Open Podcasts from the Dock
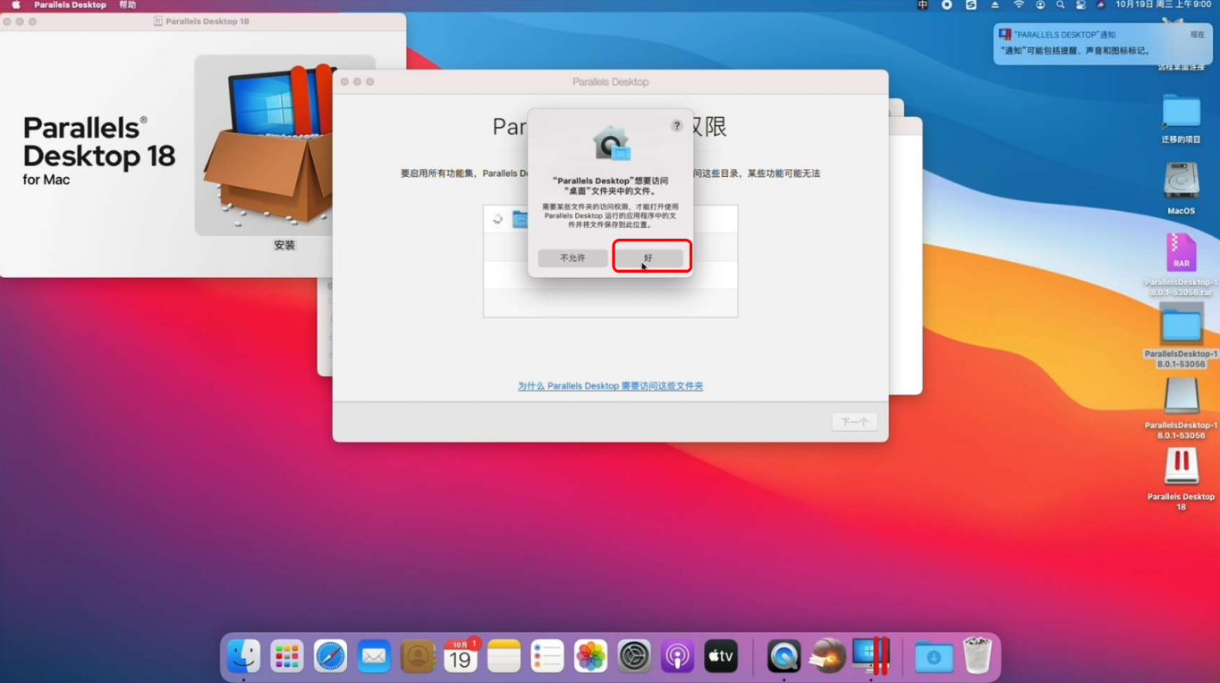Viewport: 1220px width, 683px height. click(677, 657)
